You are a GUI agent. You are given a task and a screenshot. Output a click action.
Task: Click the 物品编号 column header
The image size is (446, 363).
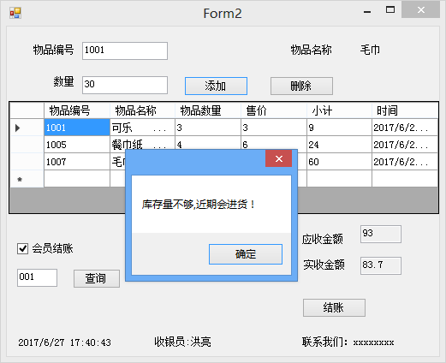[77, 110]
